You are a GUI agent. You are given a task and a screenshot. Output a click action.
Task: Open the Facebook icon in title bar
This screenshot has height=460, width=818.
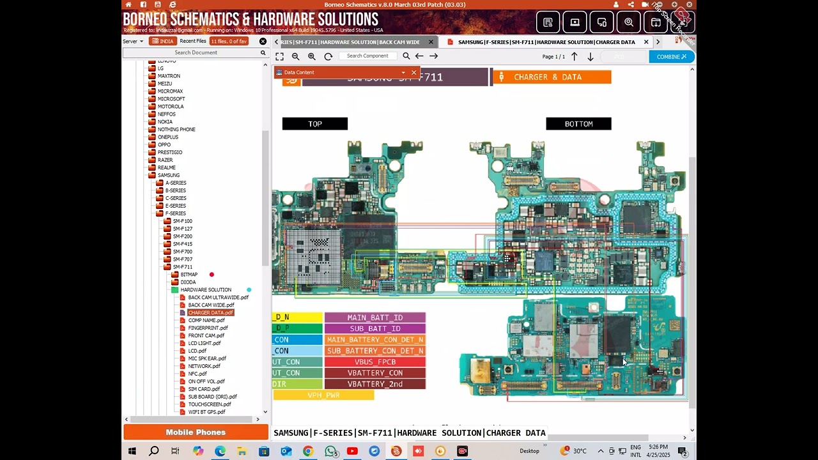tap(143, 4)
